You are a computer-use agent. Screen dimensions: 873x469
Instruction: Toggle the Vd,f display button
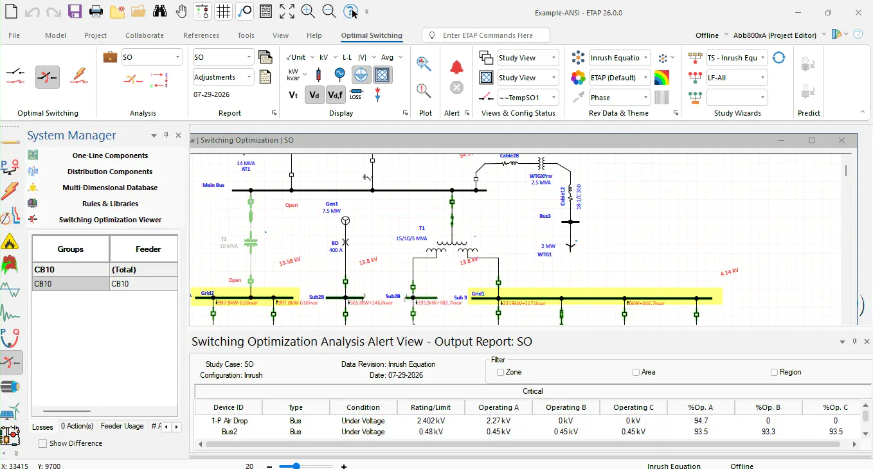335,95
